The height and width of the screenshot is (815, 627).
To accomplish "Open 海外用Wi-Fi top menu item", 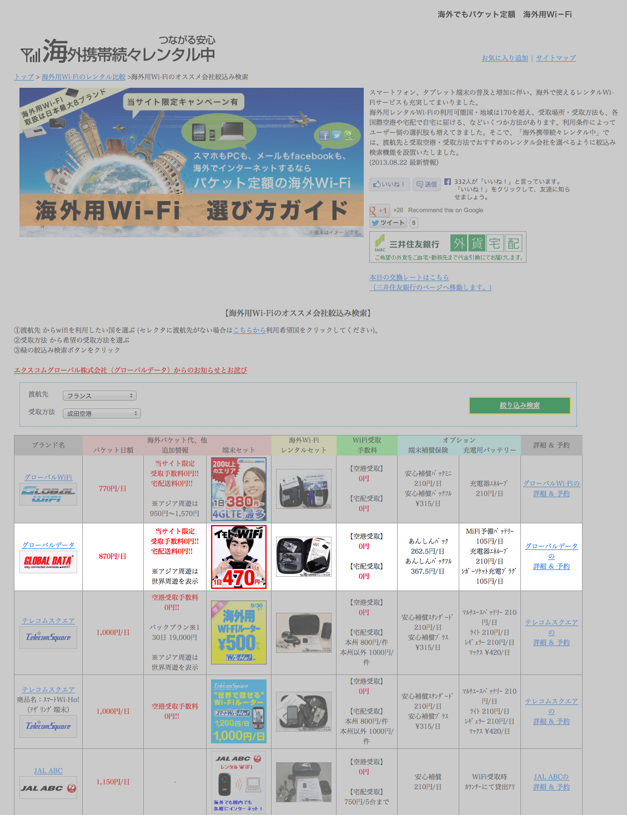I will click(548, 14).
